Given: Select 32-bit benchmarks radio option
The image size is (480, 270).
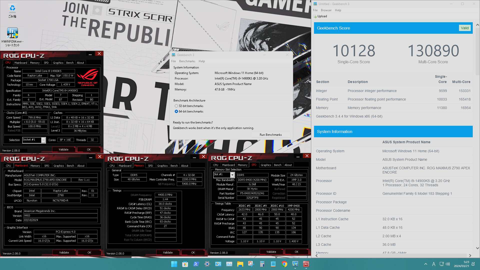Looking at the screenshot, I should coord(176,106).
